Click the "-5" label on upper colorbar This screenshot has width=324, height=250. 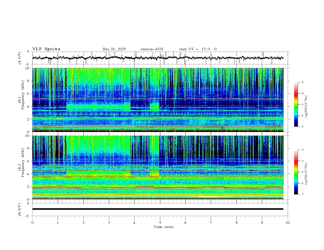(302, 105)
